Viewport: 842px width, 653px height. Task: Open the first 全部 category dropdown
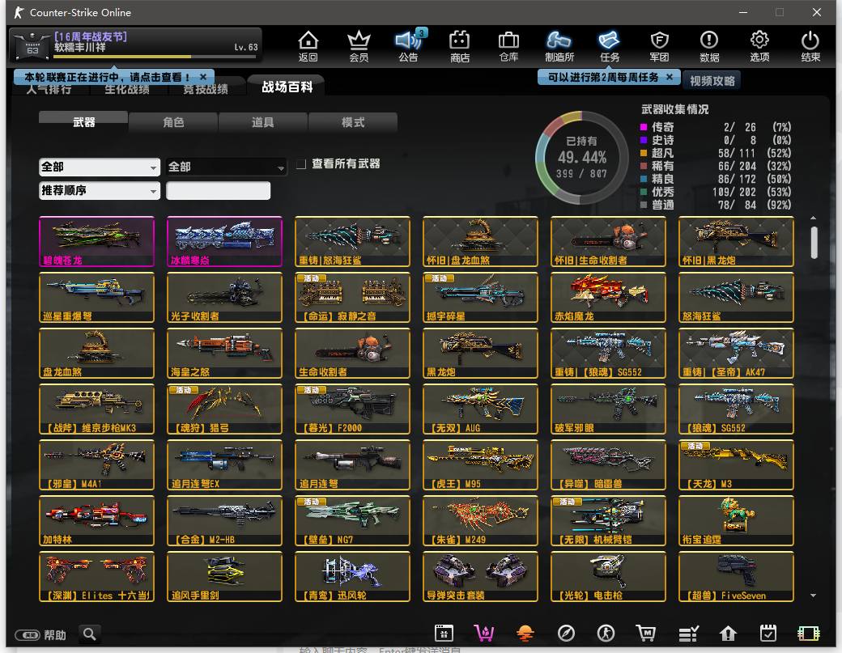point(100,167)
